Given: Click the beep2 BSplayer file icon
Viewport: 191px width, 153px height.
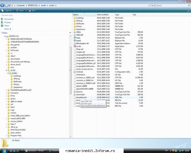Looking at the screenshot, I should click(x=75, y=40).
